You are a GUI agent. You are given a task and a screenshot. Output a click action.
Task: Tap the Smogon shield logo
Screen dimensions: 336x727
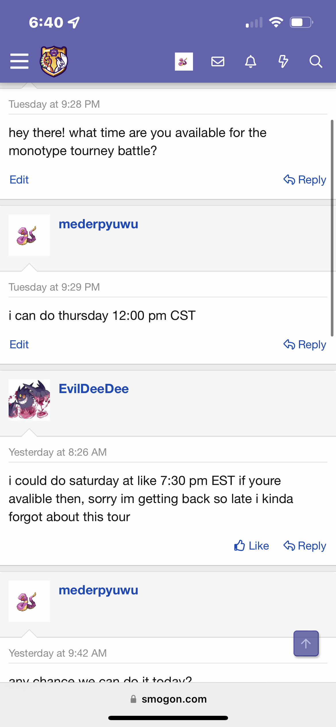coord(54,61)
